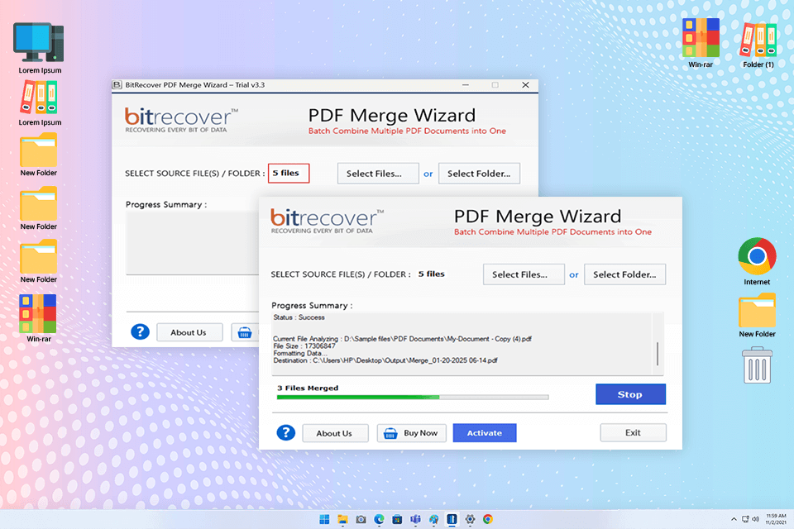The image size is (794, 529).
Task: Click the "5 files" text in front window
Action: click(x=432, y=274)
